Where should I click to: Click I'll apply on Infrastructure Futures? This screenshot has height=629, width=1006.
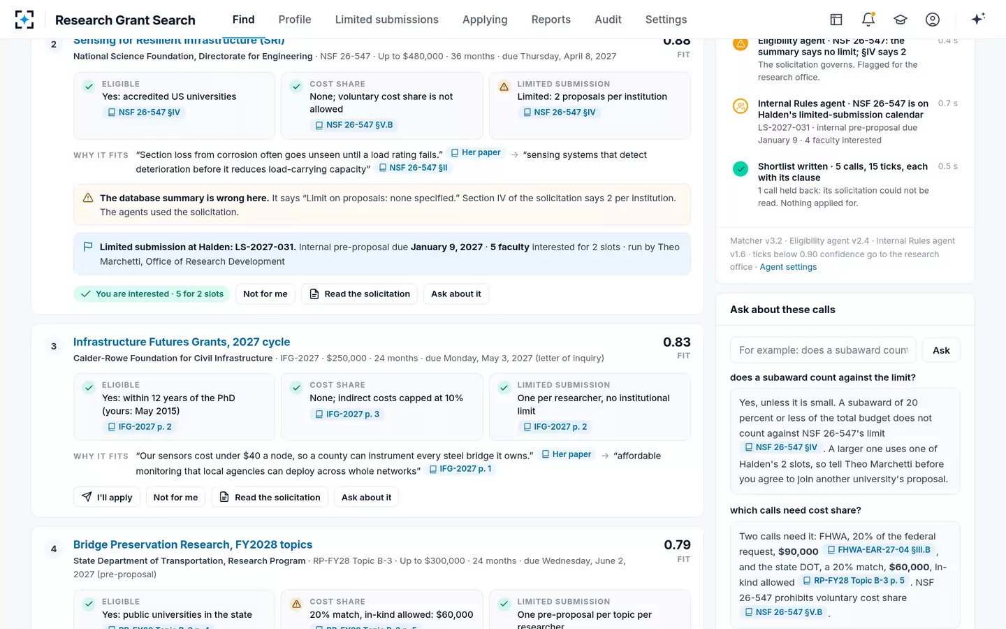[x=107, y=497]
